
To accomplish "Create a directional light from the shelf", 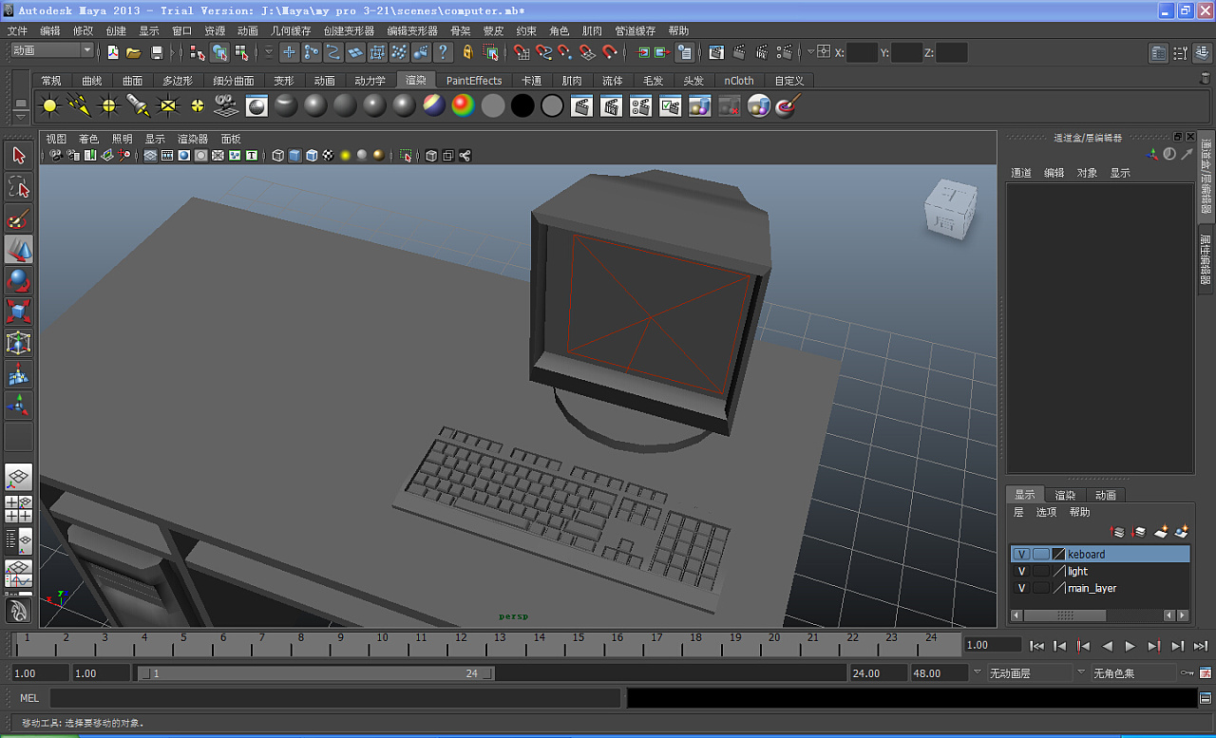I will point(79,105).
